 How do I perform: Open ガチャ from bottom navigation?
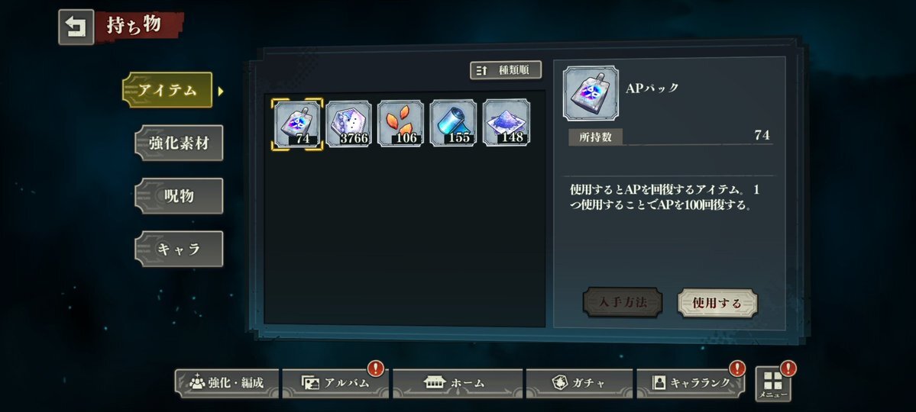(579, 384)
